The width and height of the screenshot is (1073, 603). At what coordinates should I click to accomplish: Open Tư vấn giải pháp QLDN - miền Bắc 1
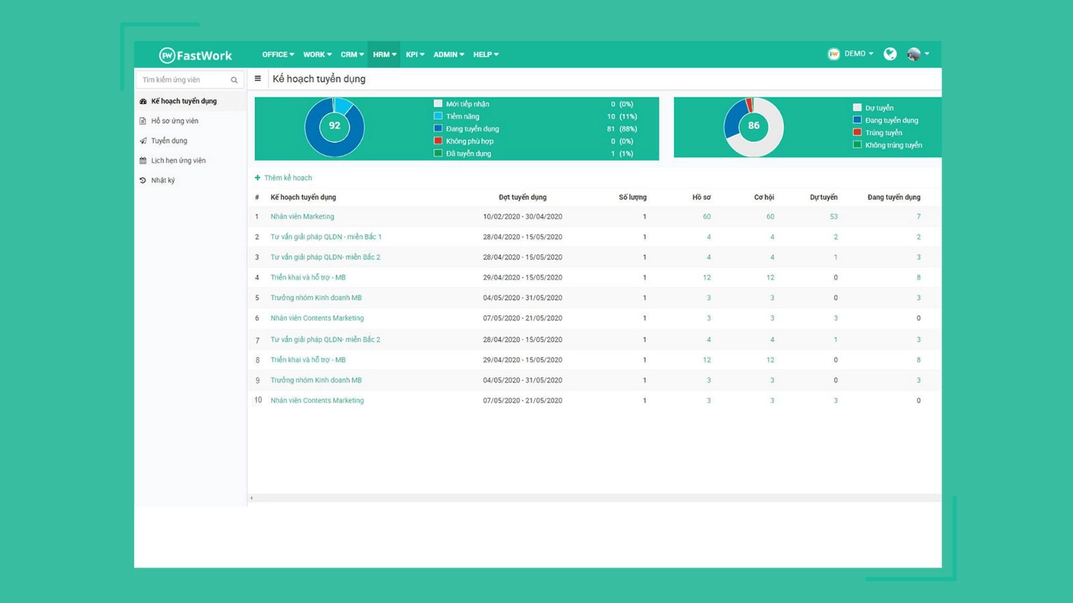click(x=326, y=237)
